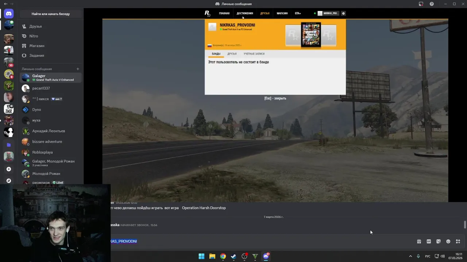Screen dimensions: 467x262
Task: Open the муха direct message
Action: (x=51, y=120)
